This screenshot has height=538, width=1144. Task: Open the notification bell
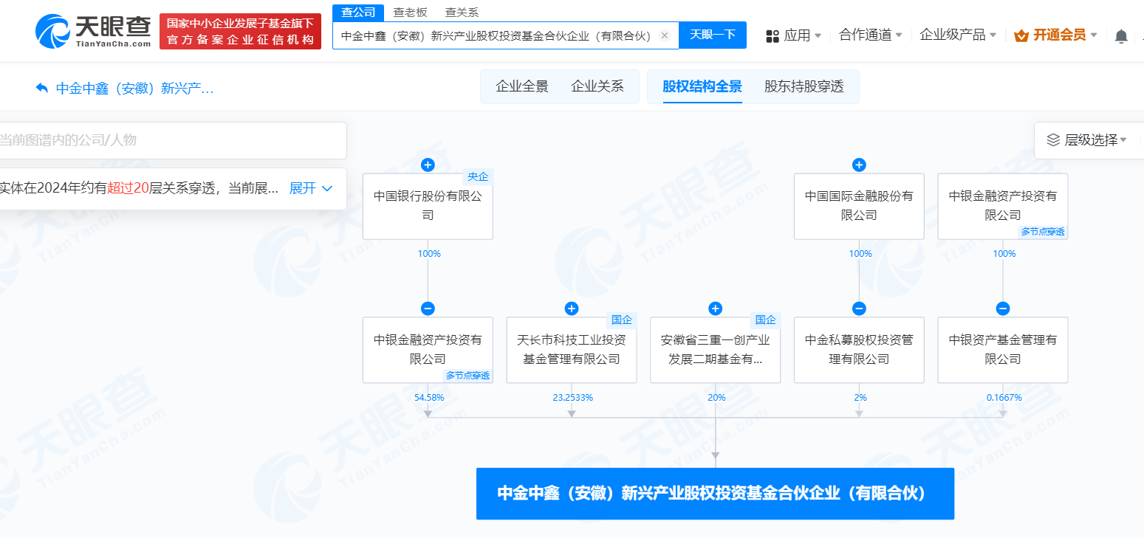click(1120, 35)
